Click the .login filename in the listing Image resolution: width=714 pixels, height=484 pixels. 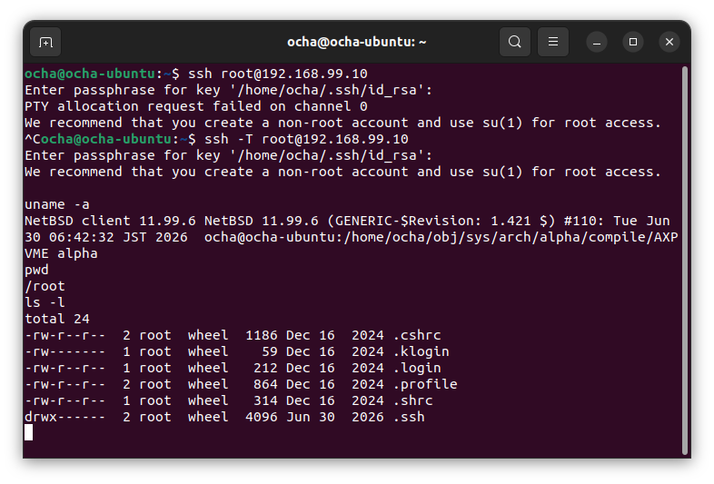417,368
